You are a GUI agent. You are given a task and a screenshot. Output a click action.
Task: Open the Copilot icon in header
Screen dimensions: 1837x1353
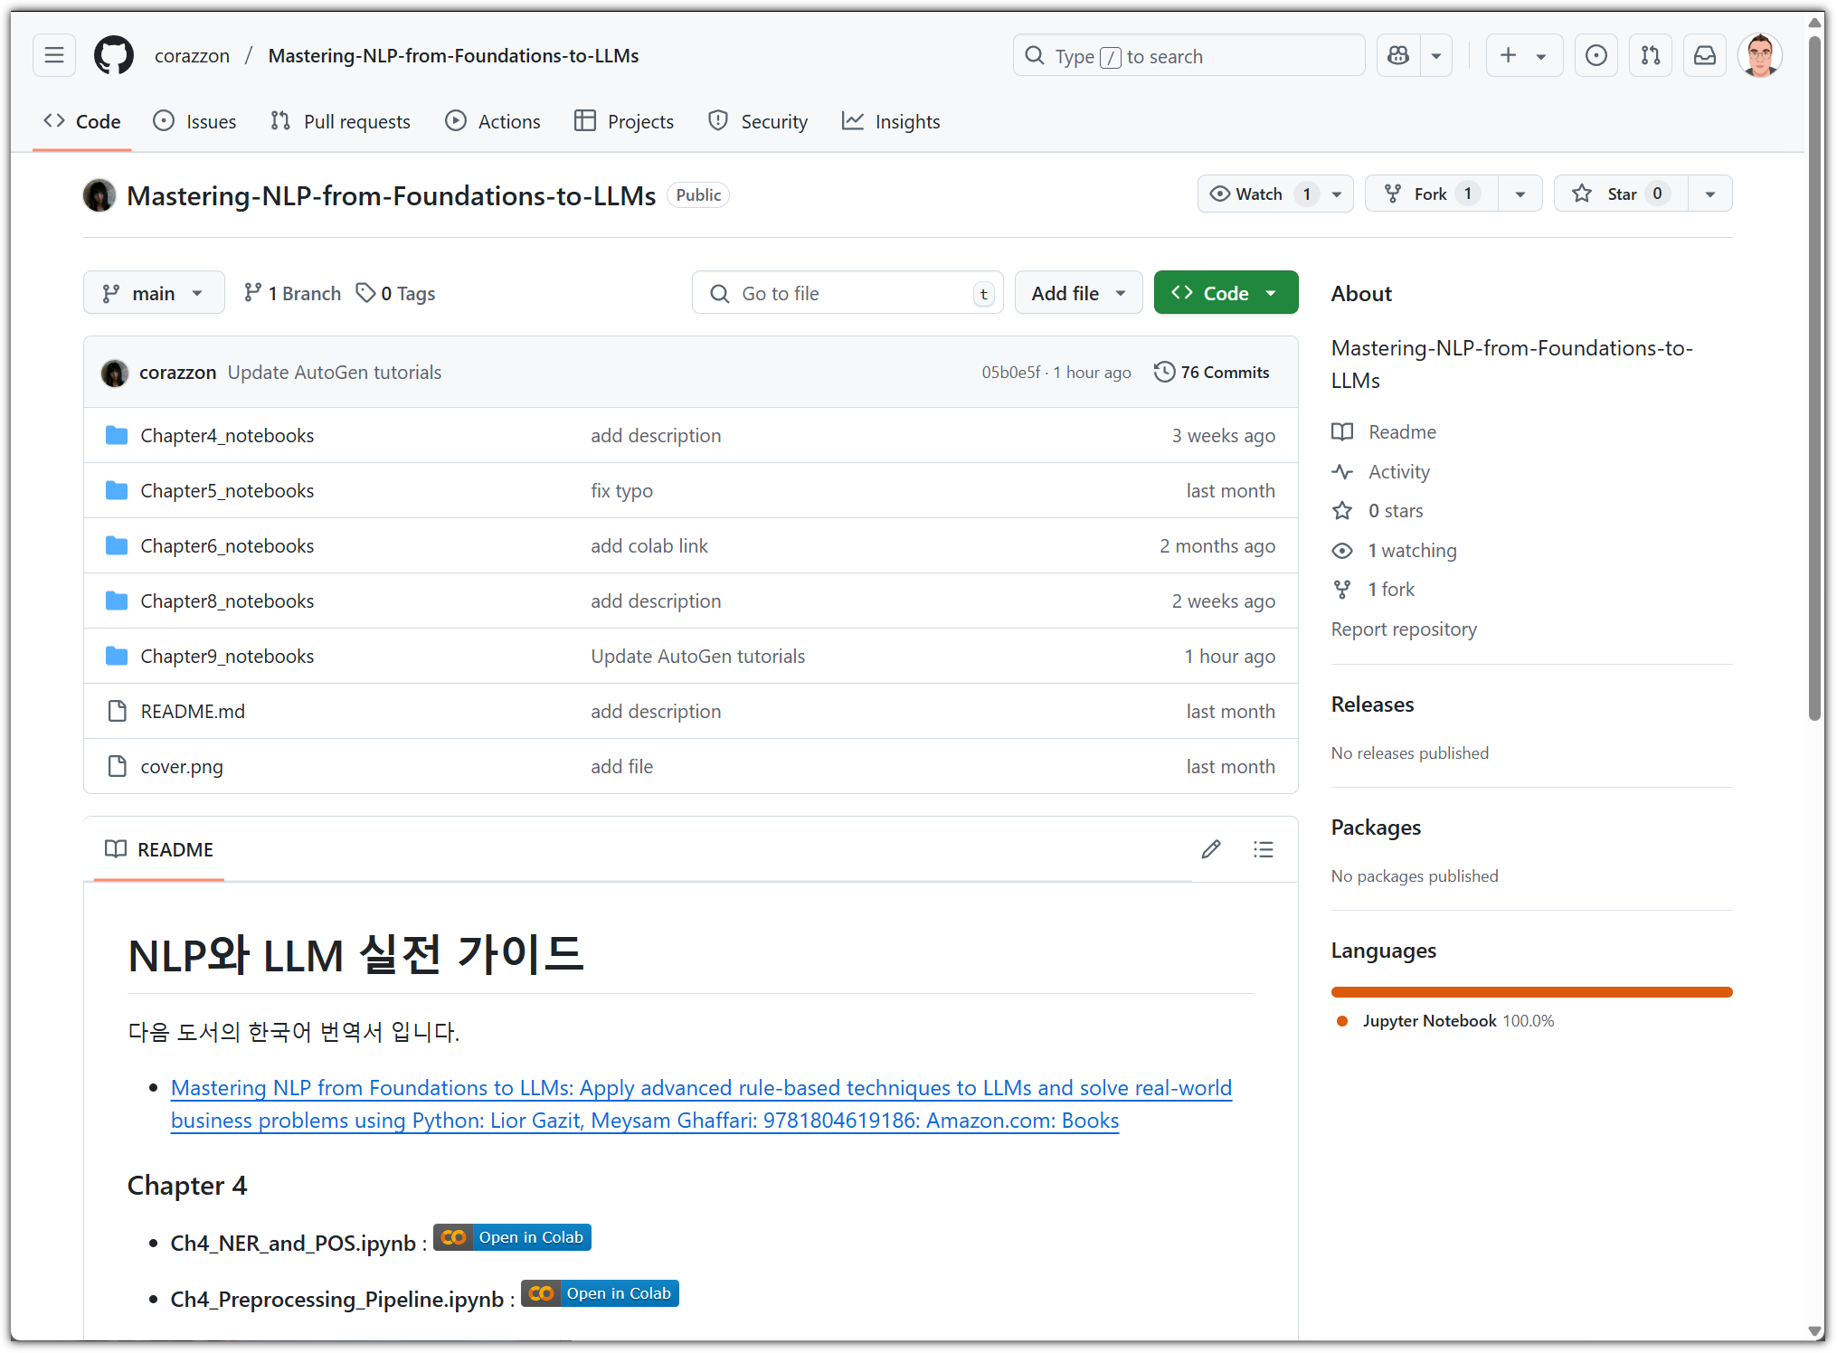(x=1398, y=56)
